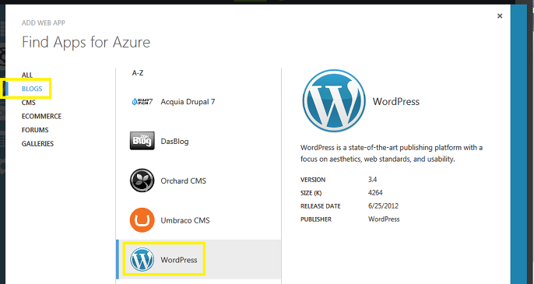Screen dimensions: 534x284
Task: Click the Find Apps for Azure heading
Action: (x=86, y=42)
